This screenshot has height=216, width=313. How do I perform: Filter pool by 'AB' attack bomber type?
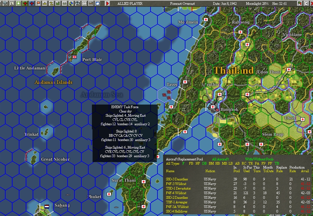[x=237, y=163]
